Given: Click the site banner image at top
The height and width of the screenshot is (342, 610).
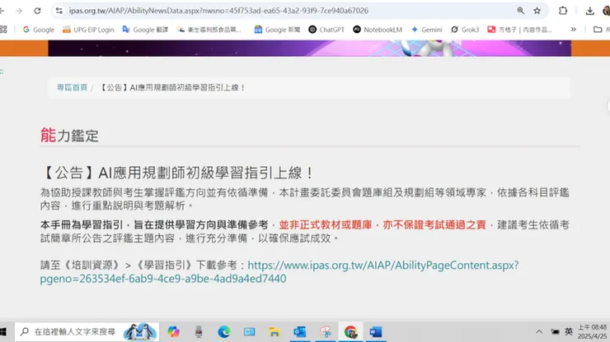Looking at the screenshot, I should coord(310,49).
